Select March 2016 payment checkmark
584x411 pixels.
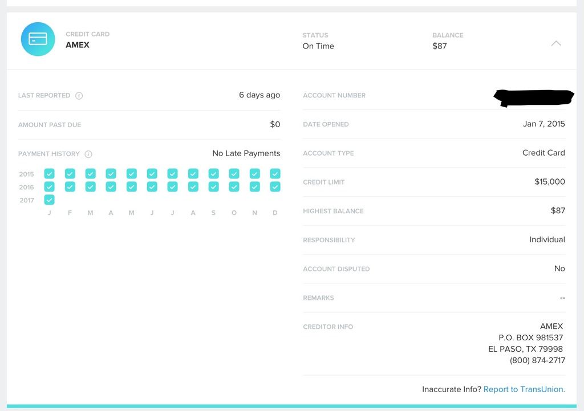(x=91, y=186)
